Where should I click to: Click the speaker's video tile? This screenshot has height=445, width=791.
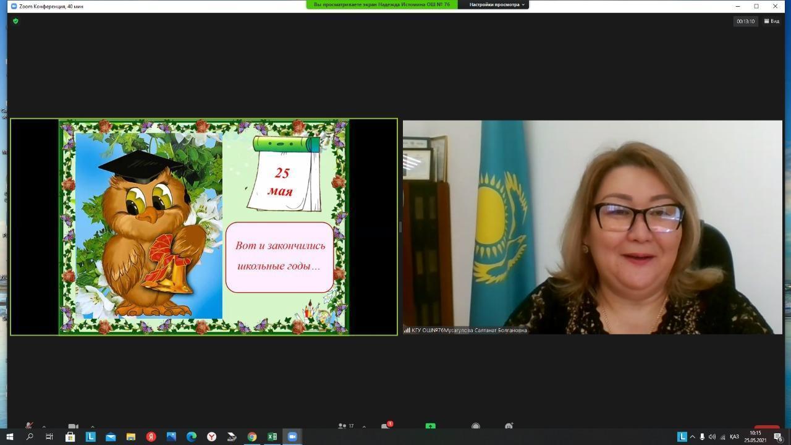click(x=592, y=227)
